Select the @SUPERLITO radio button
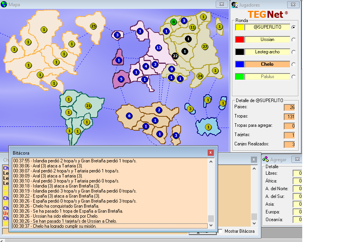Screen dimensions: 347x242 [x=294, y=27]
